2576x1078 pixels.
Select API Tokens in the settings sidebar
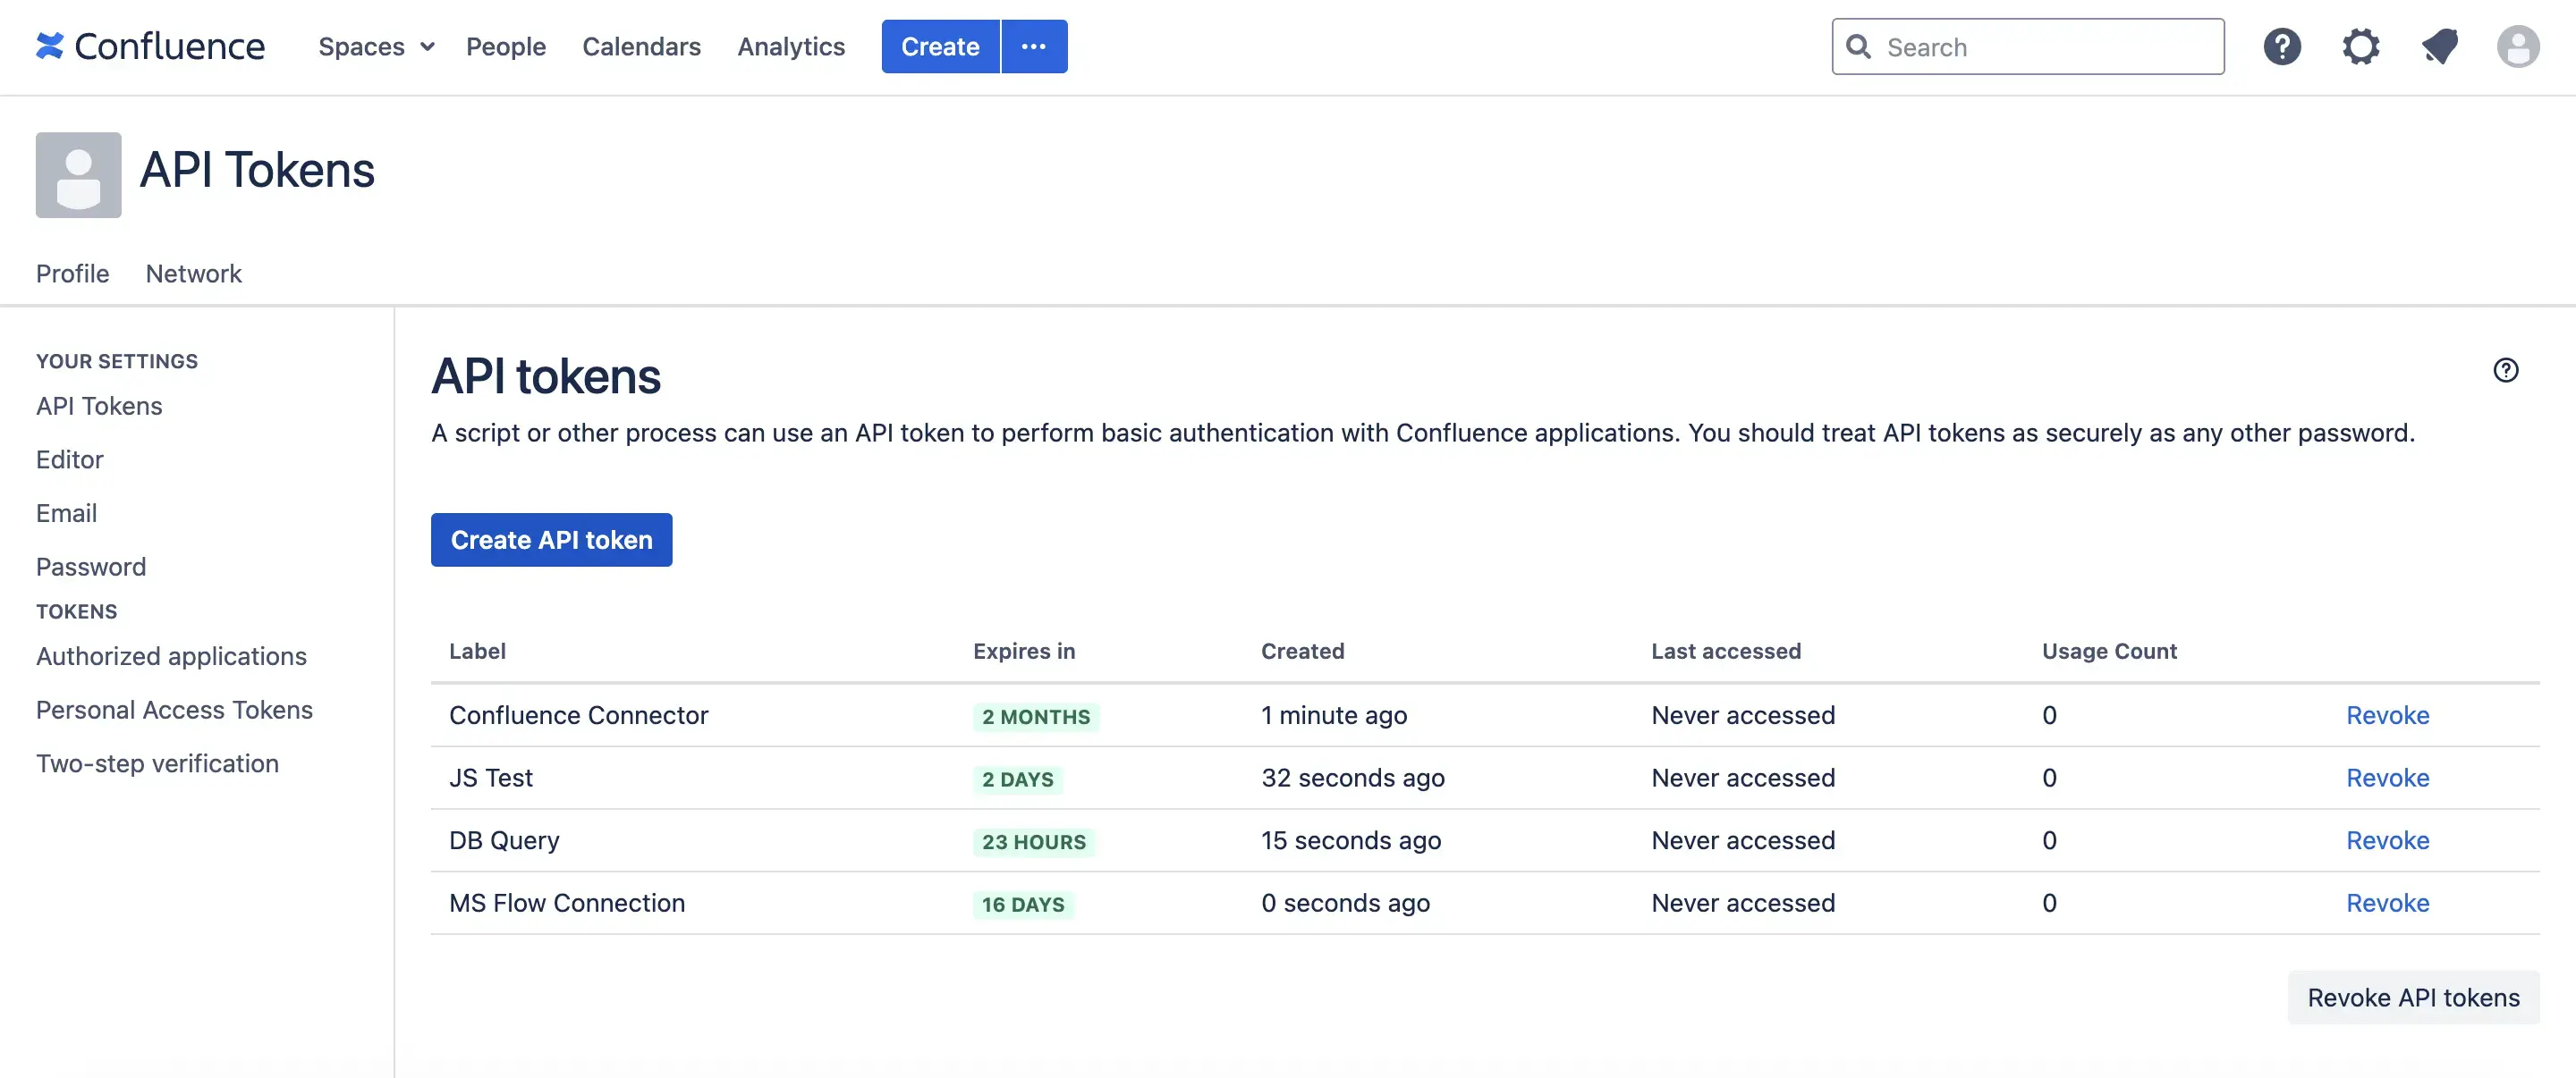(x=99, y=406)
